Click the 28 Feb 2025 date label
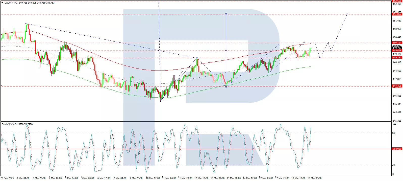The width and height of the screenshot is (403, 181). [7, 178]
